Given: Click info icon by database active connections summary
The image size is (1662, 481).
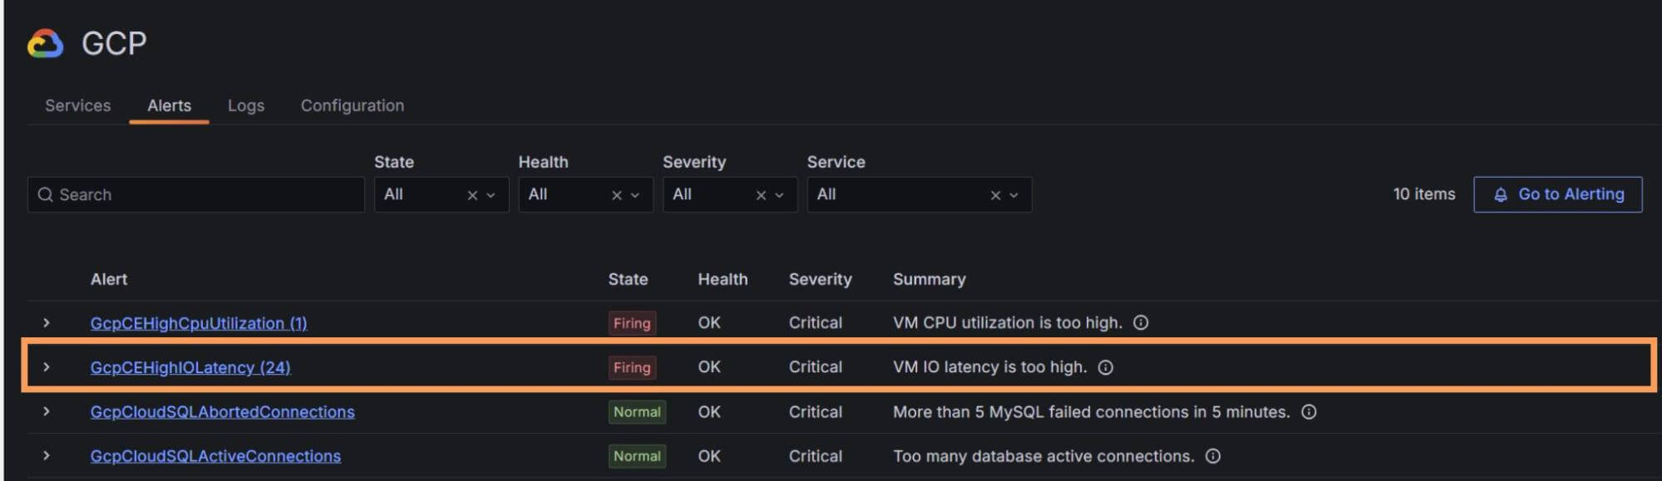Looking at the screenshot, I should (1213, 456).
